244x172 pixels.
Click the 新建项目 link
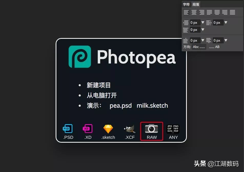coord(99,85)
